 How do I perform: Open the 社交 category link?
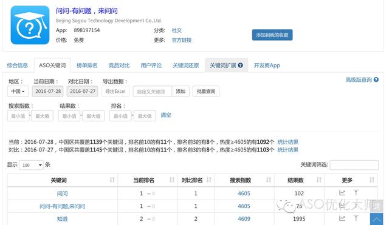177,30
